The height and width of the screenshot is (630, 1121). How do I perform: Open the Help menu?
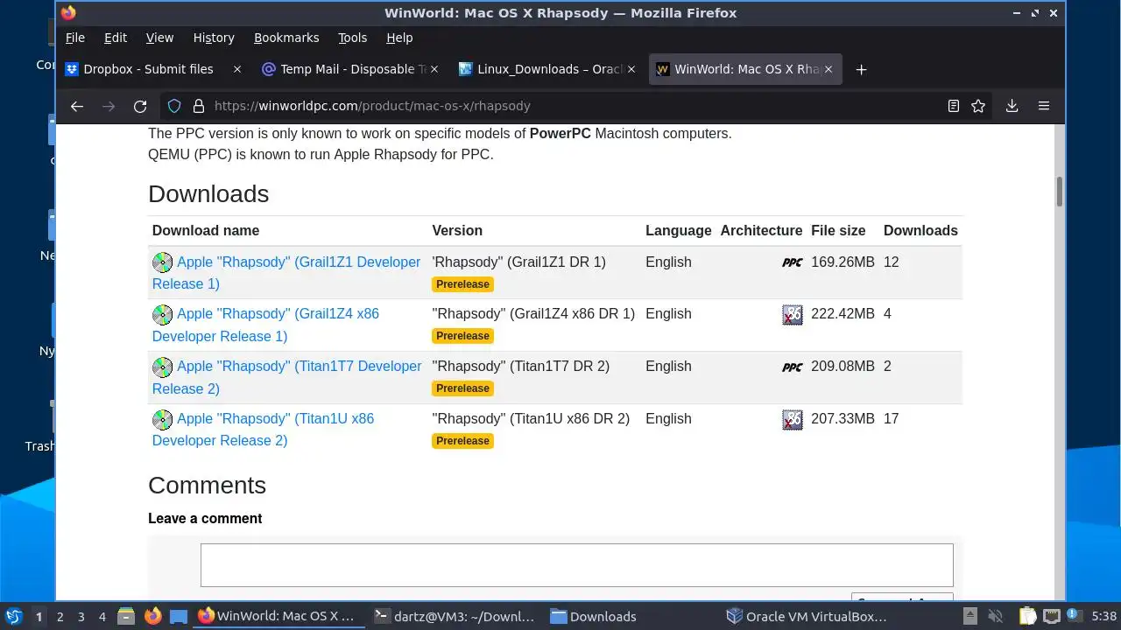coord(399,38)
